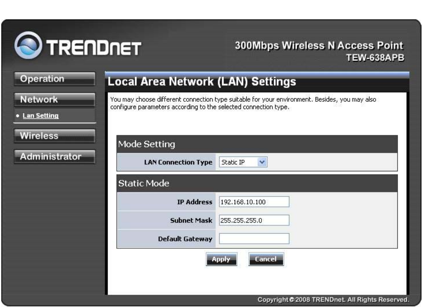Click the 'Local Area Network (LAN) Settings' heading
Image resolution: width=431 pixels, height=307 pixels.
pos(202,82)
